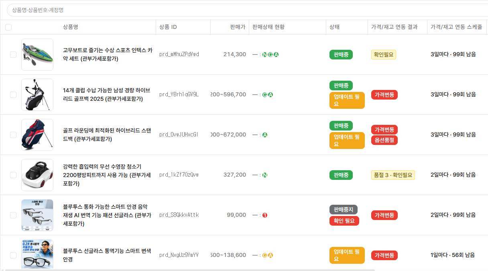Open the three smart glasses thumbnail
The image size is (488, 271).
(x=37, y=215)
